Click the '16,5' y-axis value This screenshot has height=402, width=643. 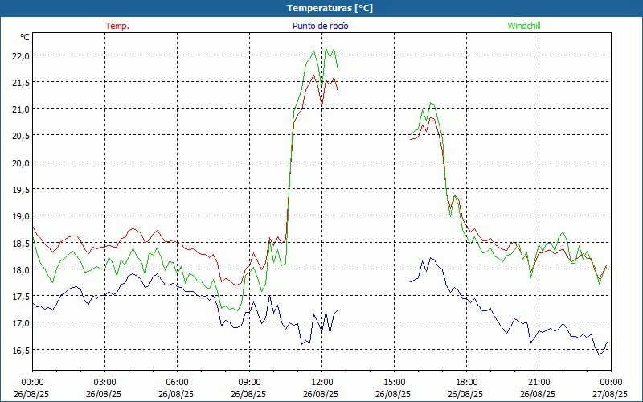point(21,351)
